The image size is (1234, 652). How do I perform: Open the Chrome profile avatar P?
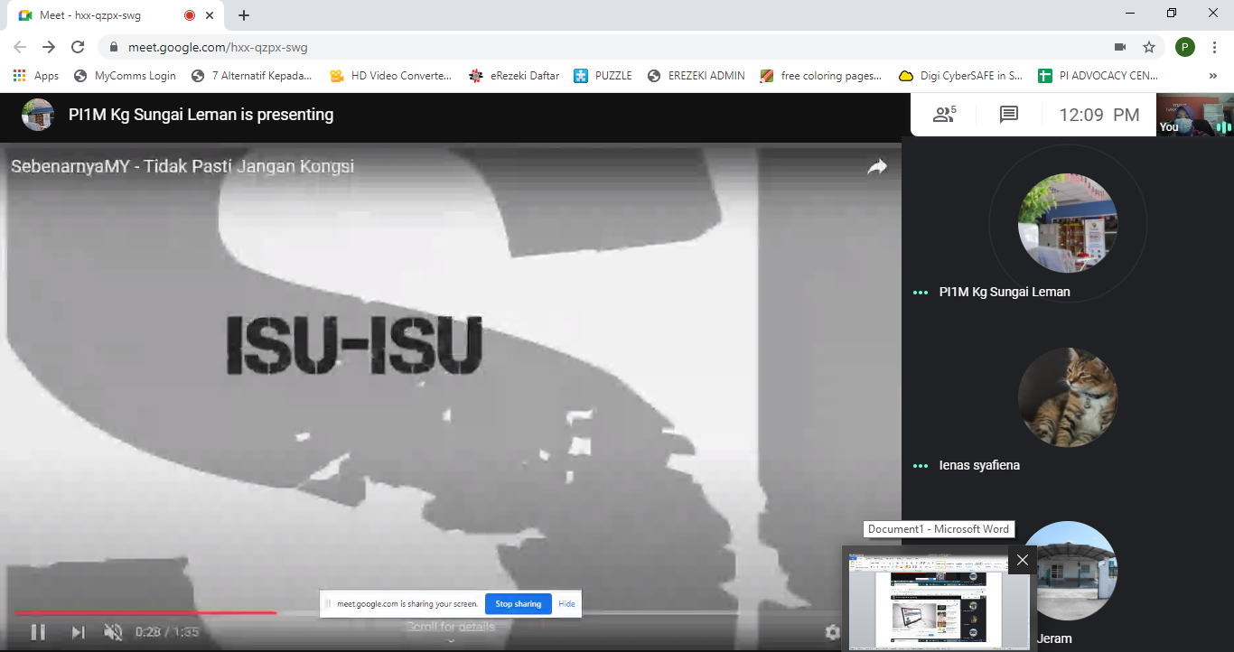point(1185,47)
